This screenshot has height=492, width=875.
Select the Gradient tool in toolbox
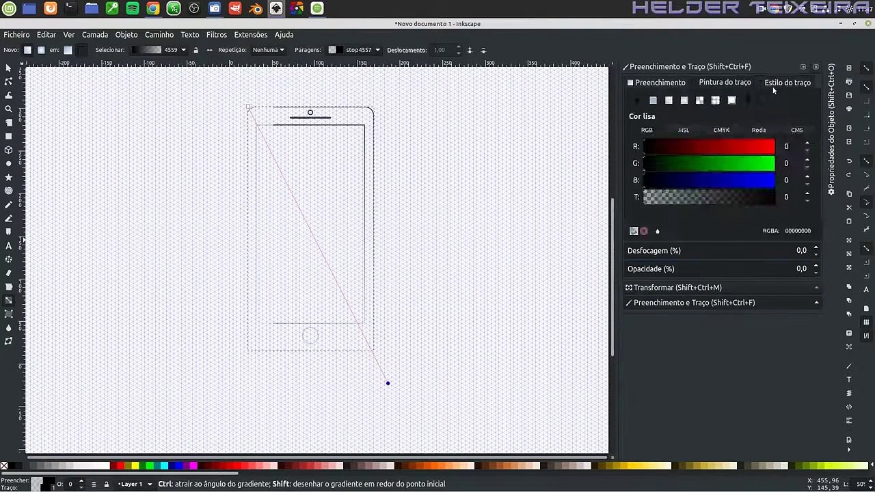pyautogui.click(x=8, y=300)
